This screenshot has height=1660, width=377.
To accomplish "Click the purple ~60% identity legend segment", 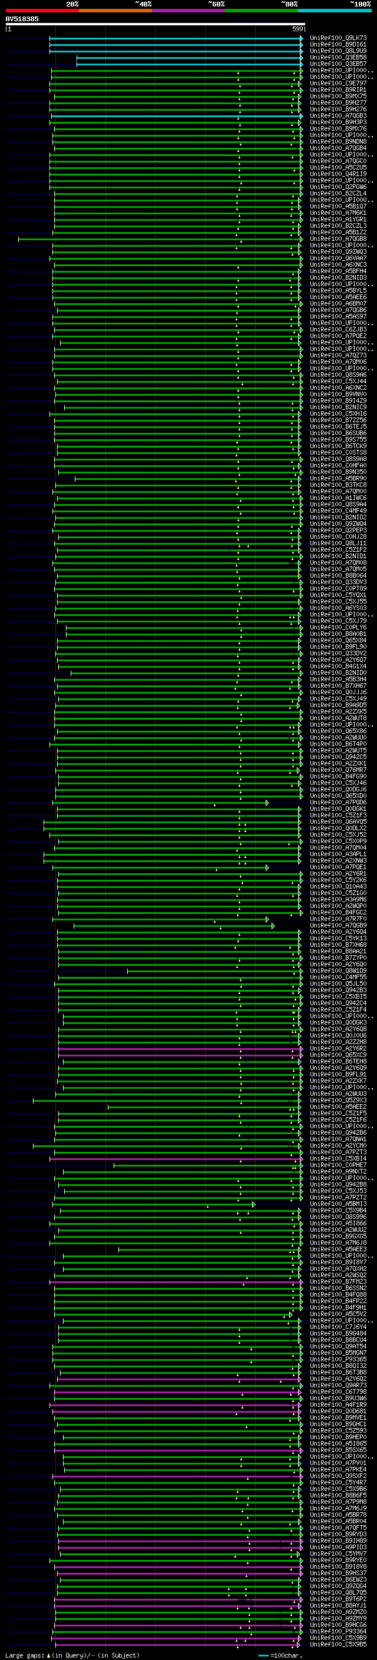I will coord(188,11).
